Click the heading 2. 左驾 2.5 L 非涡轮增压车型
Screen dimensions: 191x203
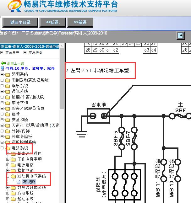click(x=97, y=70)
